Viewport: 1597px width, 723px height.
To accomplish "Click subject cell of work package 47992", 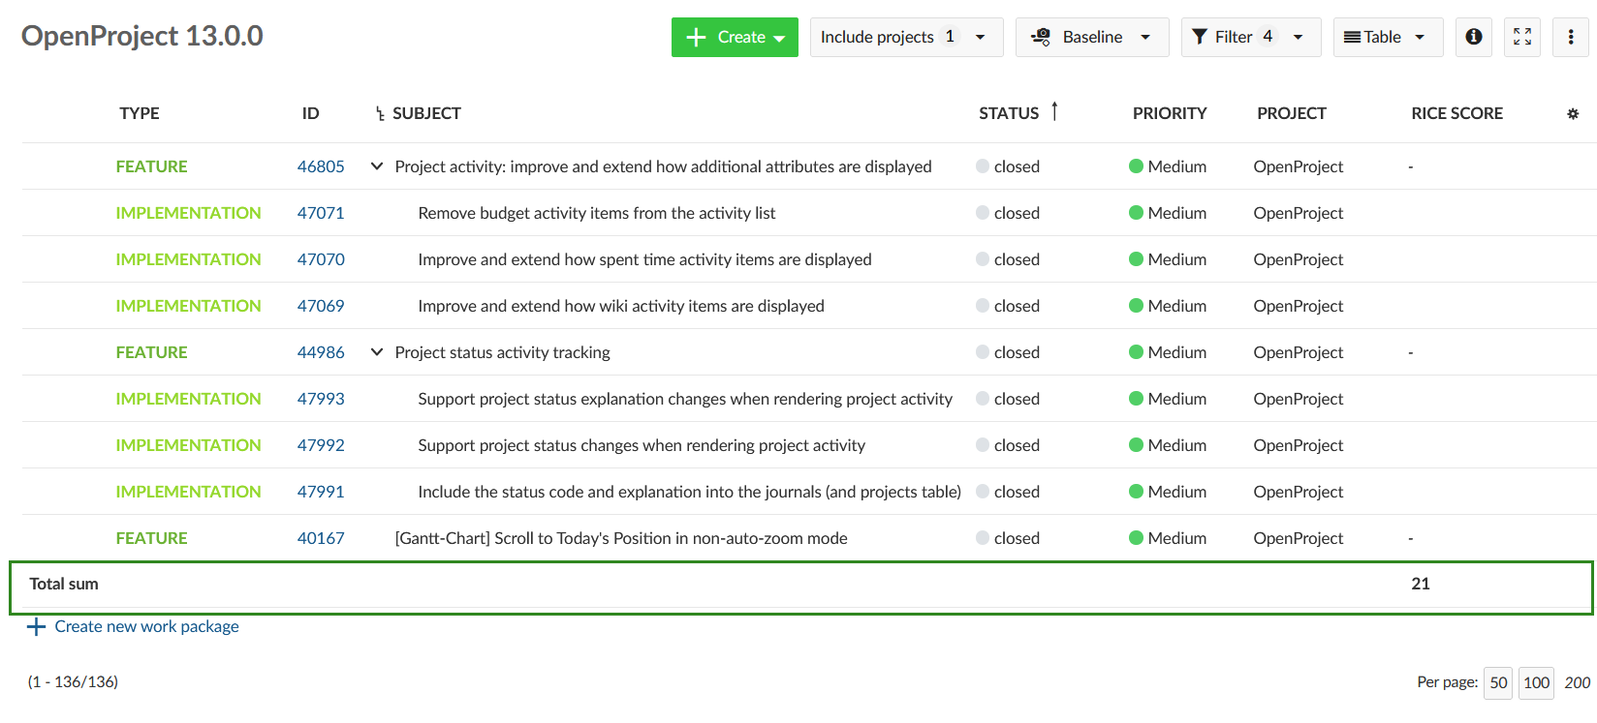I will [642, 445].
